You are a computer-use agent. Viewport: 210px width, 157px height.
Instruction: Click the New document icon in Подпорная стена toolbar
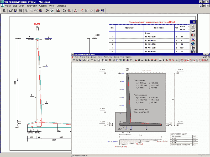[x=74, y=60]
